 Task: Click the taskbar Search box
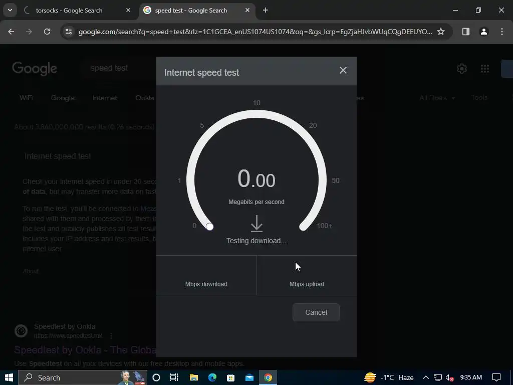click(83, 377)
